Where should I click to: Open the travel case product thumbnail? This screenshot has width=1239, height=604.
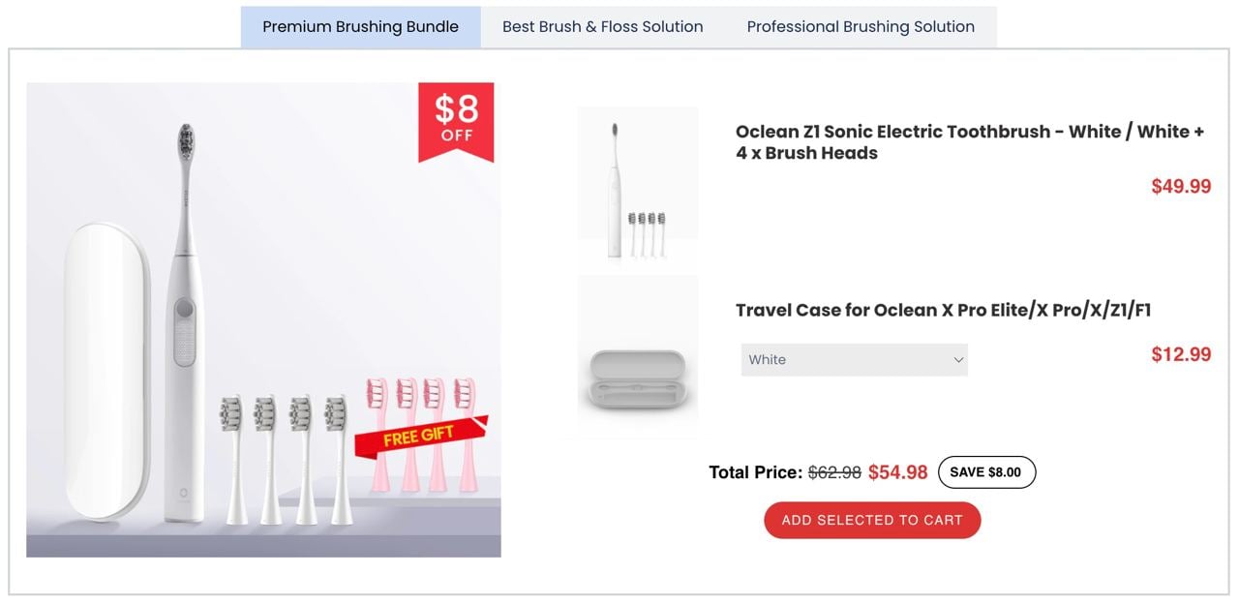(x=638, y=356)
